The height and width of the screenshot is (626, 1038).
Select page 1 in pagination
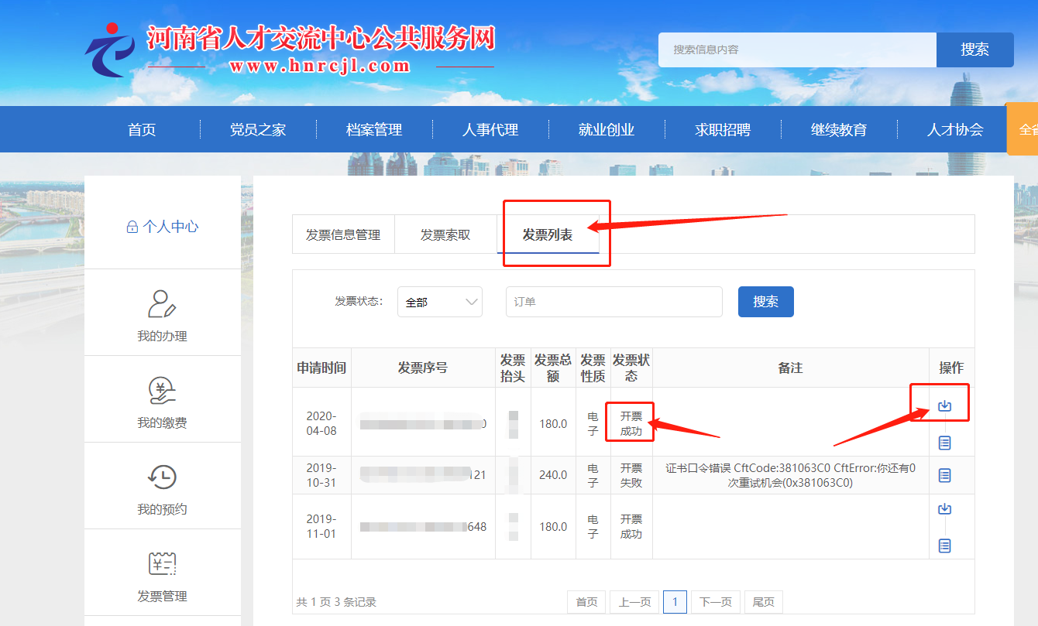pos(675,602)
